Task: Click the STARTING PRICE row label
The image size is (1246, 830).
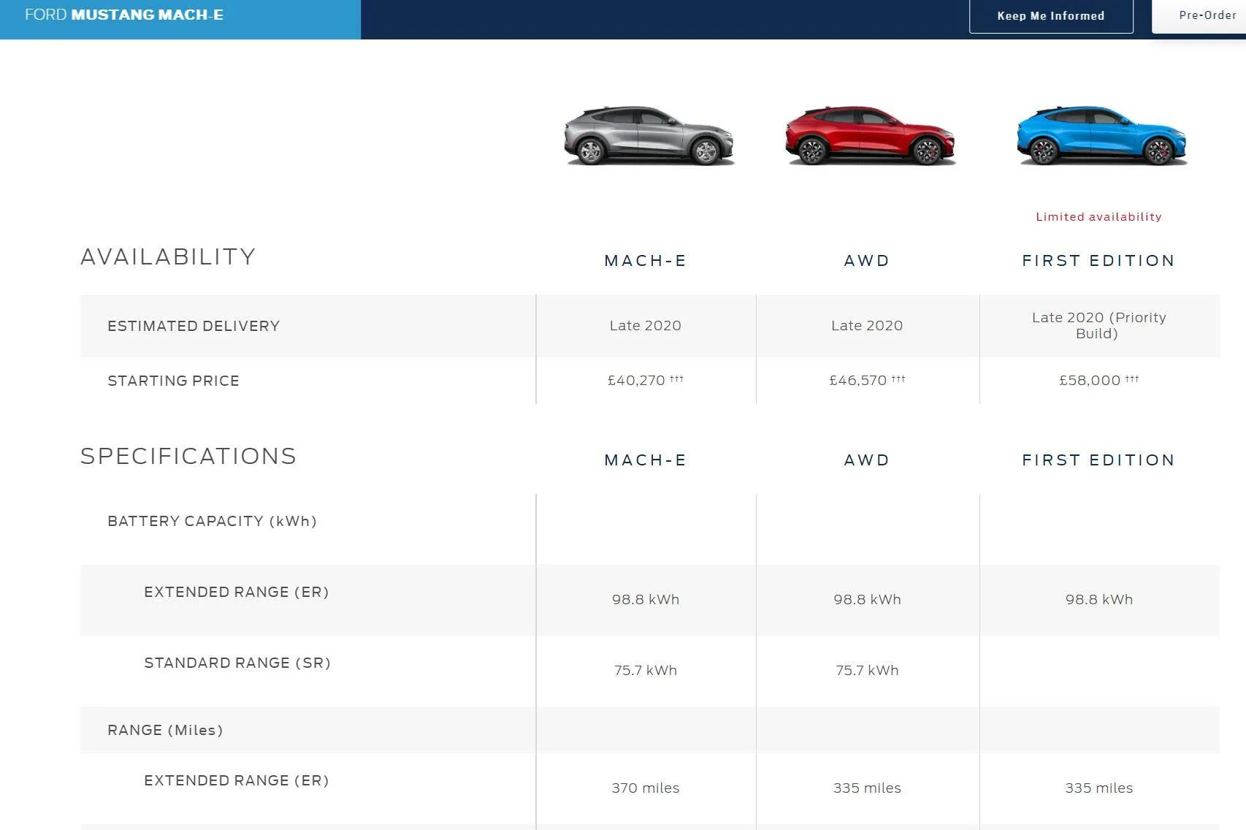Action: point(173,381)
